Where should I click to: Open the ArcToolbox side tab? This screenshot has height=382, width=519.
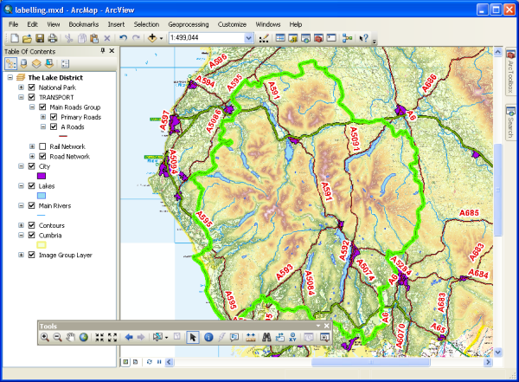(510, 72)
